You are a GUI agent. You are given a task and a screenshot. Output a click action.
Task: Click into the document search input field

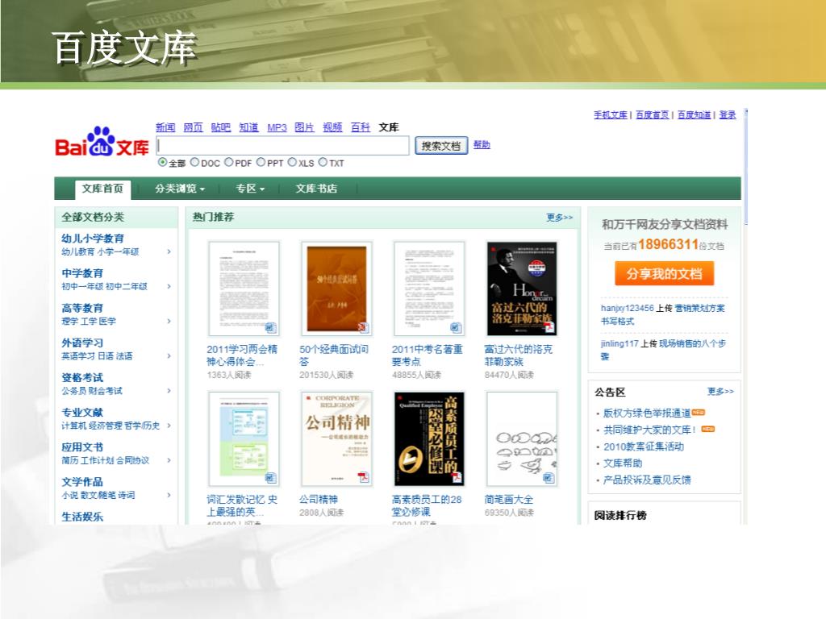tap(282, 146)
